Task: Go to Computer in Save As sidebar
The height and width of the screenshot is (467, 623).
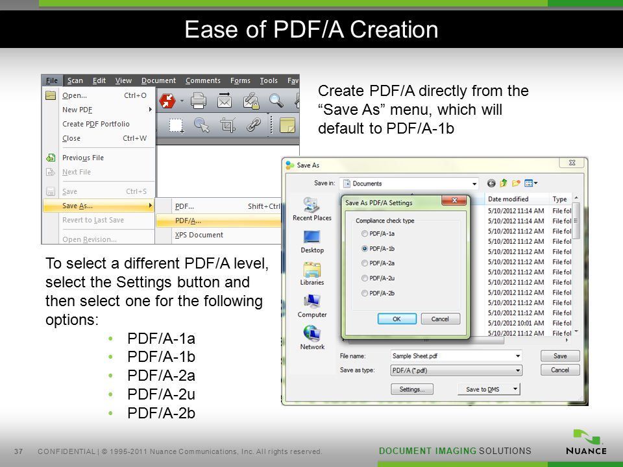Action: pyautogui.click(x=312, y=305)
